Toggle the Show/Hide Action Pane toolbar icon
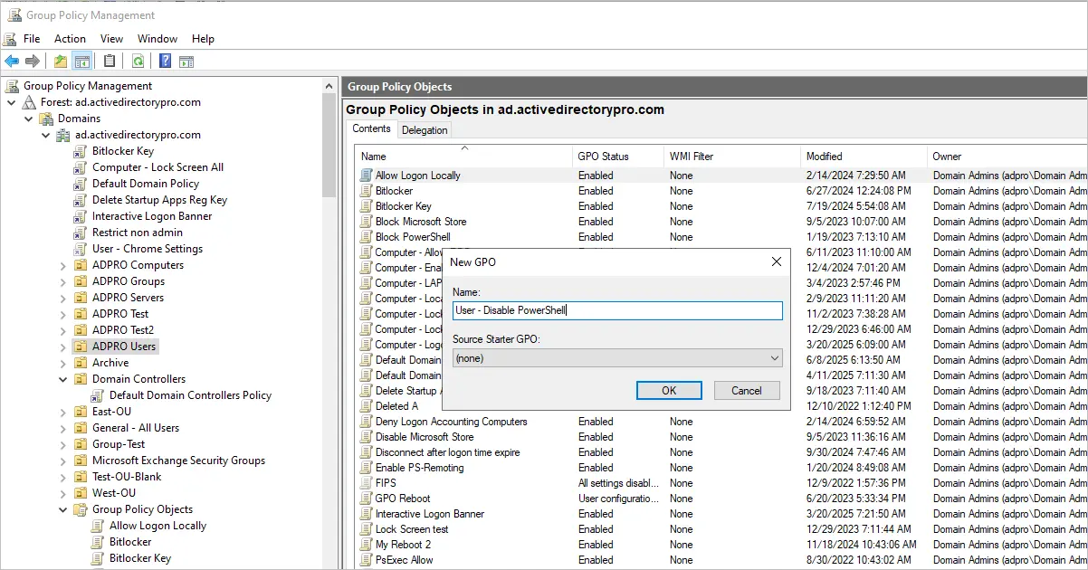 click(x=186, y=62)
